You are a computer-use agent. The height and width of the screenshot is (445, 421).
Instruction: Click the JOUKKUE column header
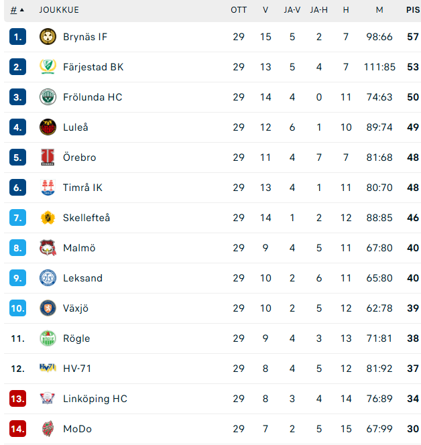[59, 10]
